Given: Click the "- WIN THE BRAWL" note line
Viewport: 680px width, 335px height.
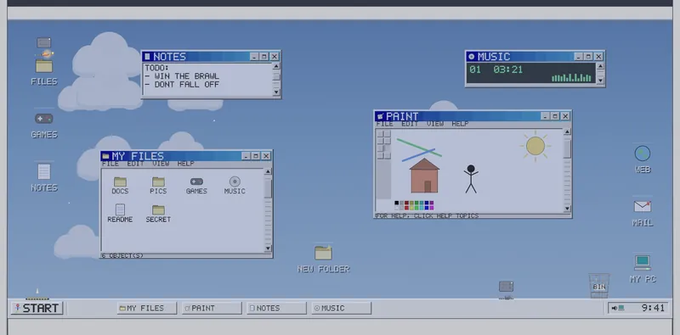Looking at the screenshot, I should [182, 76].
